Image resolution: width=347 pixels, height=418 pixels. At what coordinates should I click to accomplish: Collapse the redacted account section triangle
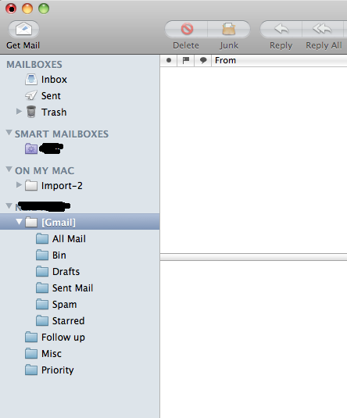click(x=9, y=205)
